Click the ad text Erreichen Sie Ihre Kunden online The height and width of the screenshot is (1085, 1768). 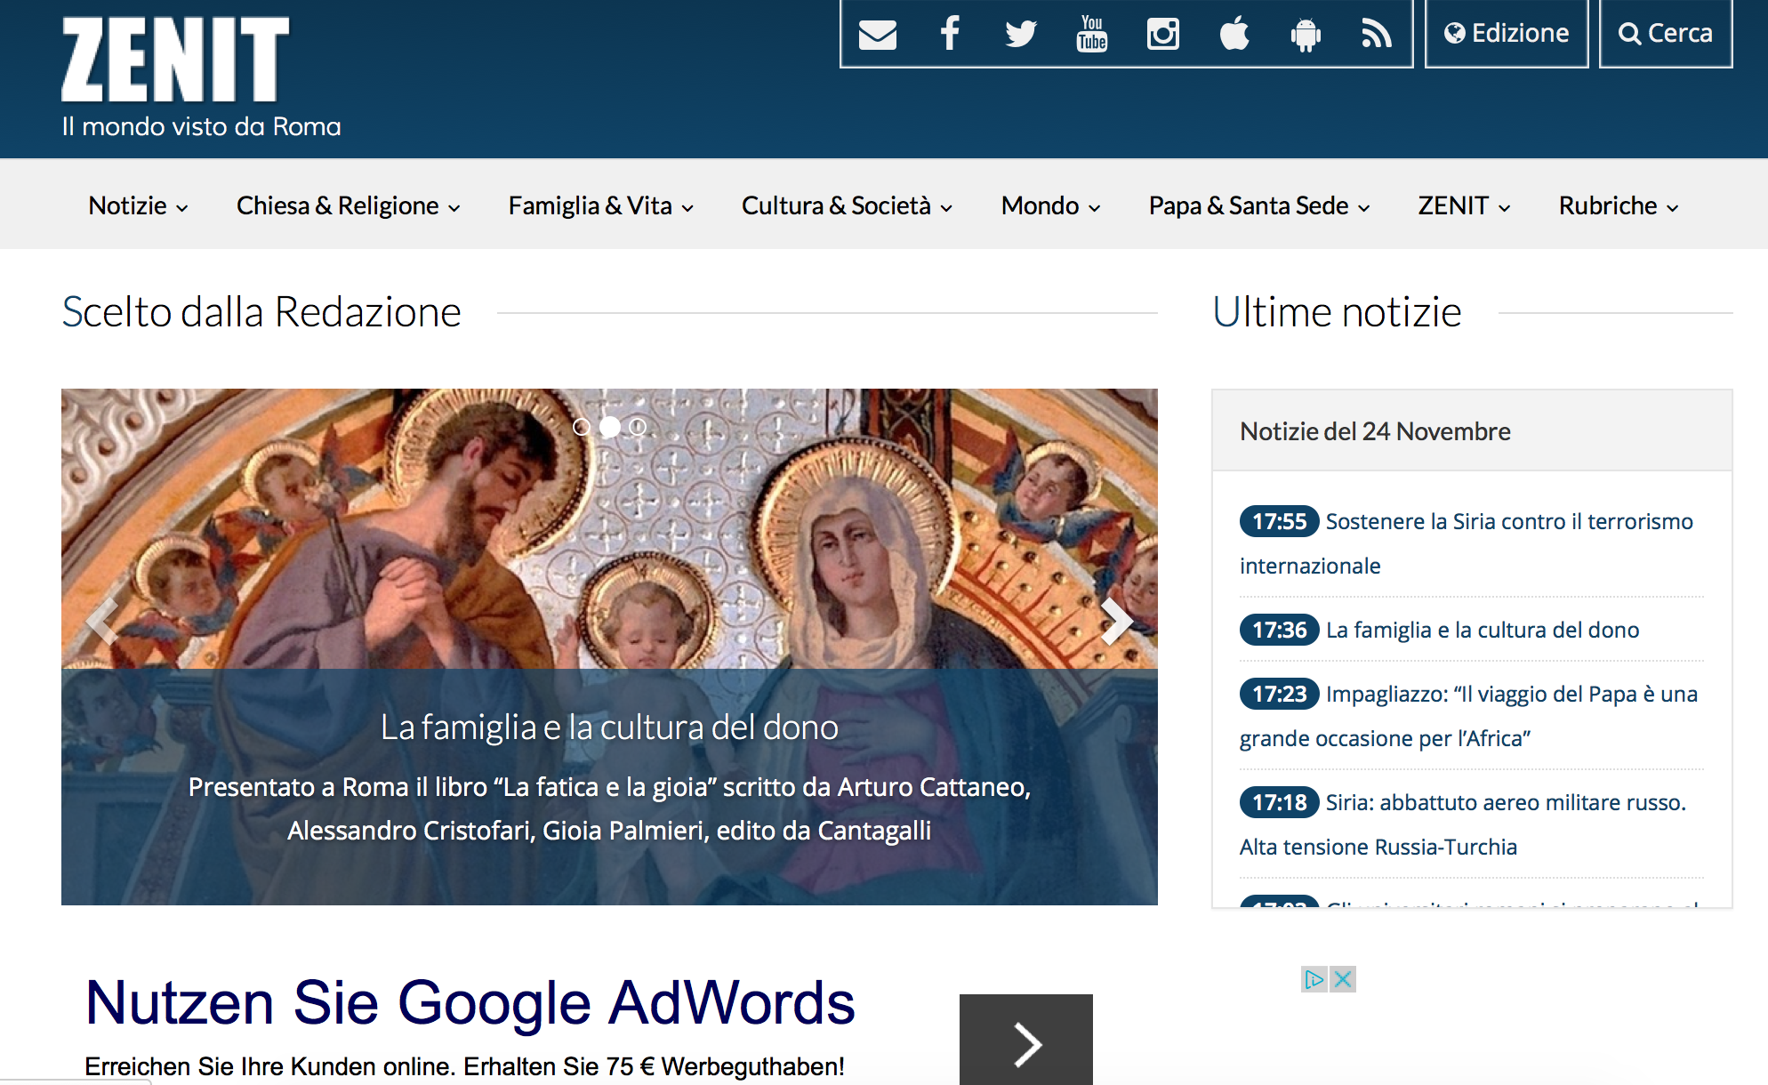point(464,1066)
